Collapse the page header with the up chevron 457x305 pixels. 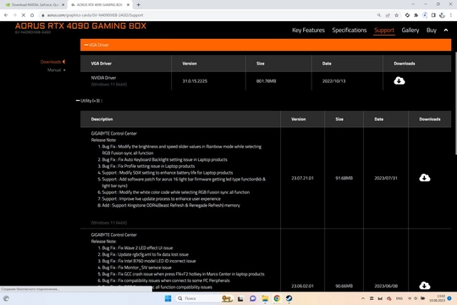pos(446,30)
